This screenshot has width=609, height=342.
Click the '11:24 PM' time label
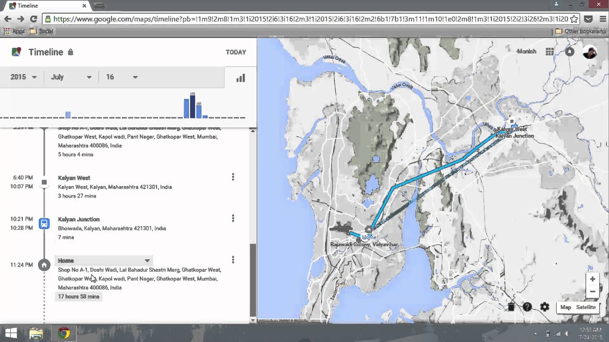(x=21, y=265)
